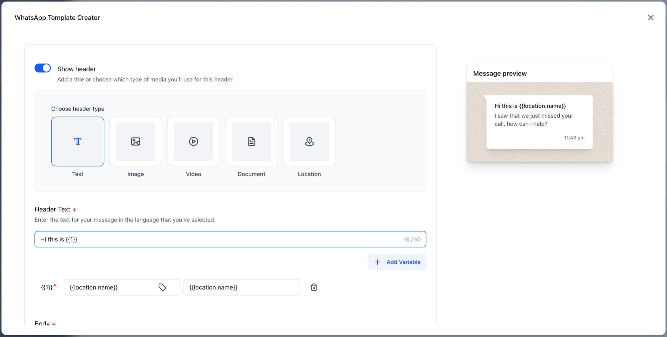Click the 'Choose header type' label
Screen dimensions: 667x337
pos(78,109)
